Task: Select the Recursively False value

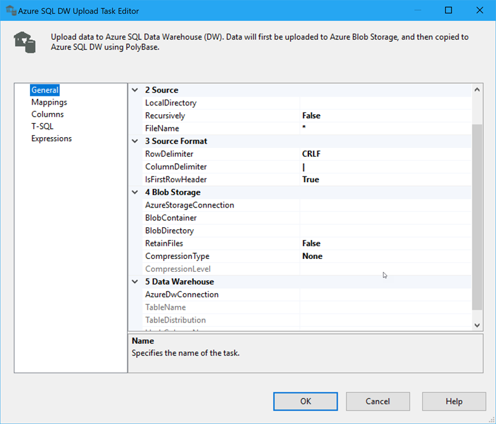Action: (385, 116)
